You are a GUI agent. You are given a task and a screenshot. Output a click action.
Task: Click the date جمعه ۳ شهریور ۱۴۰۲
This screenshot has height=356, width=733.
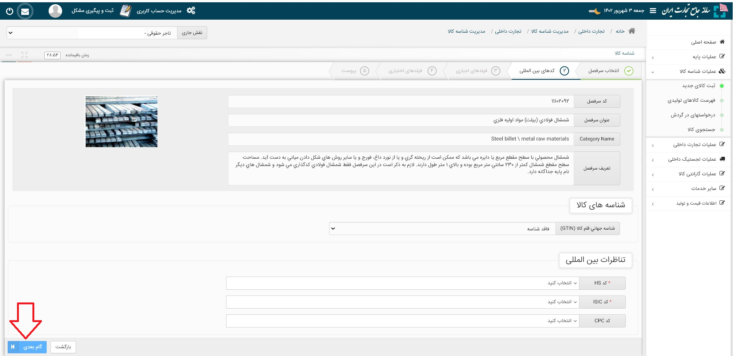pos(624,10)
